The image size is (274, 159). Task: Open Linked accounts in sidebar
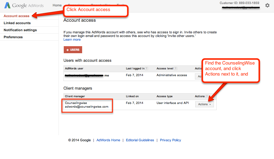coord(17,23)
